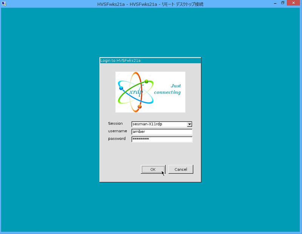Image resolution: width=302 pixels, height=234 pixels.
Task: Click the Remote Desktop system icon in title bar
Action: tap(3, 3)
